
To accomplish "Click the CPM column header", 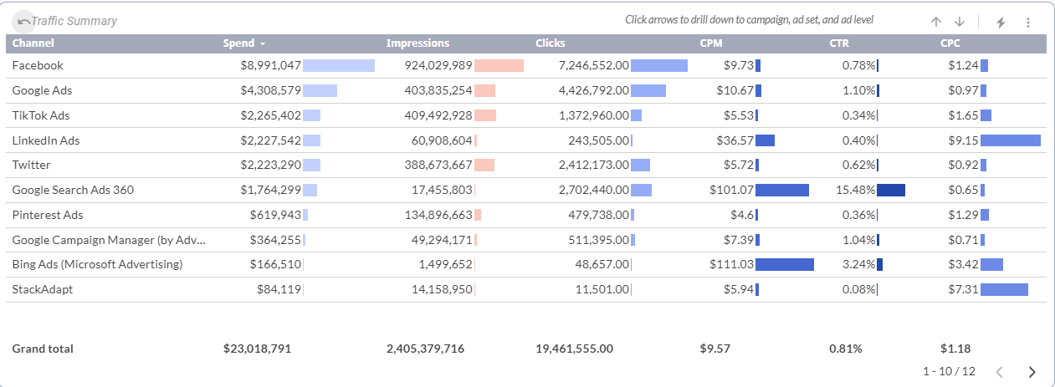I will coord(711,43).
